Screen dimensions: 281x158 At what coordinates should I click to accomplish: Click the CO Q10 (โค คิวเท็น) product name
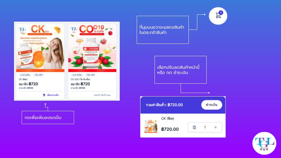pyautogui.click(x=80, y=79)
